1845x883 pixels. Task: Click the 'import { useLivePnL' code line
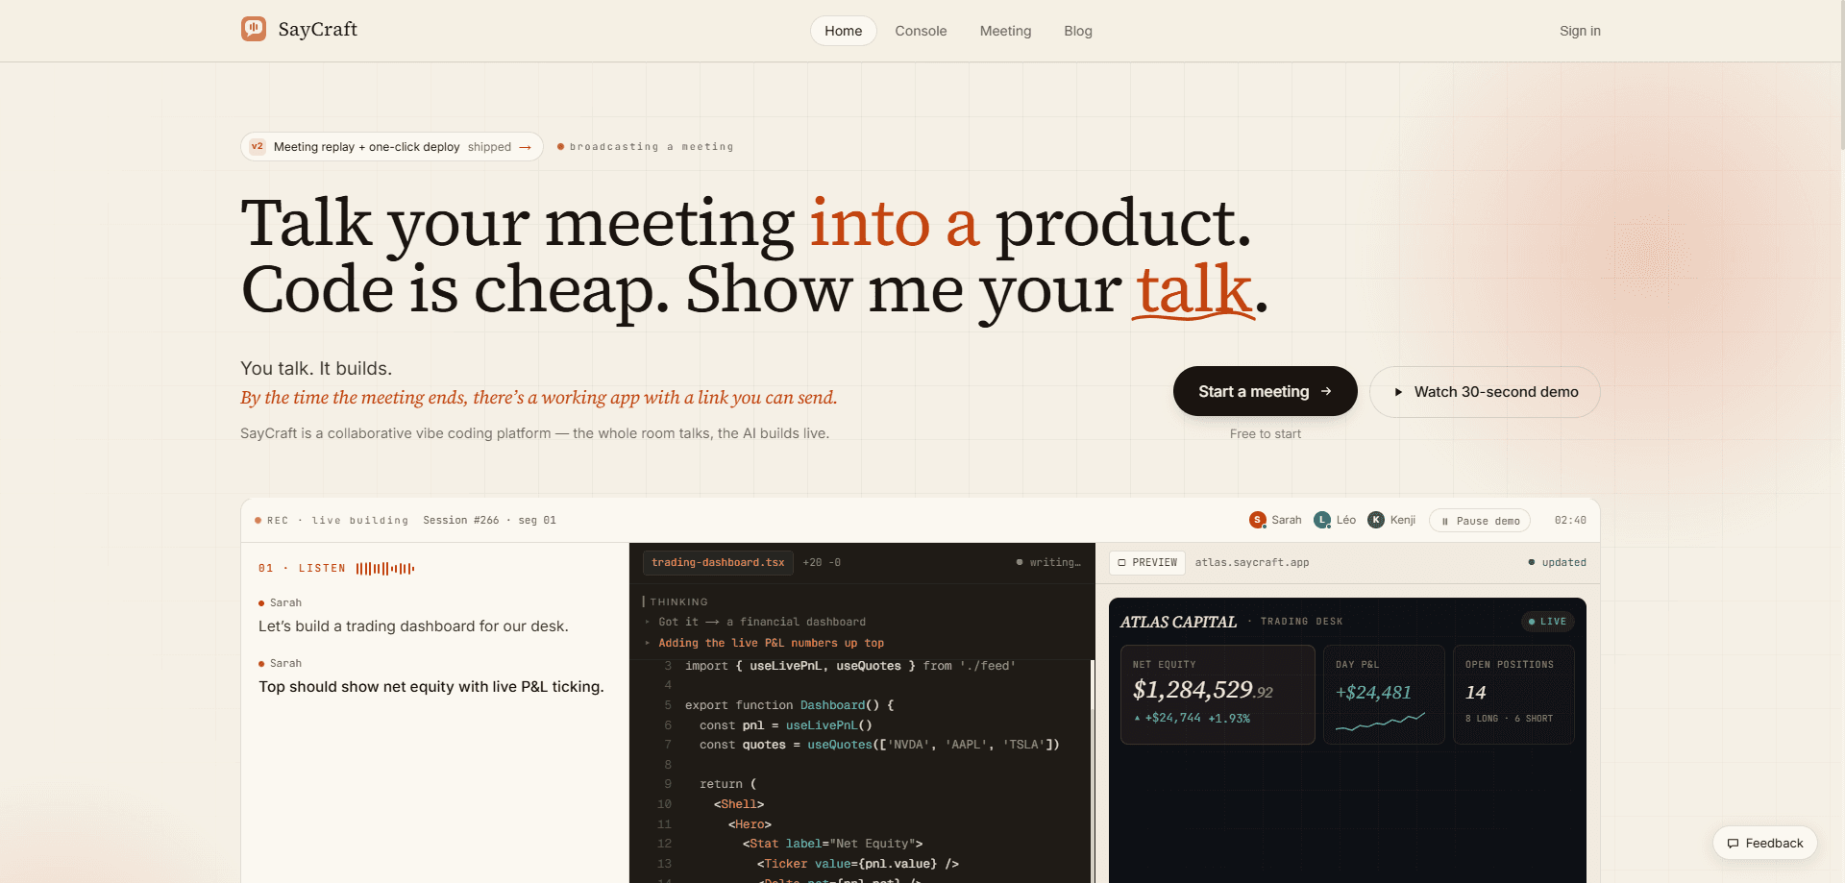[x=849, y=666]
